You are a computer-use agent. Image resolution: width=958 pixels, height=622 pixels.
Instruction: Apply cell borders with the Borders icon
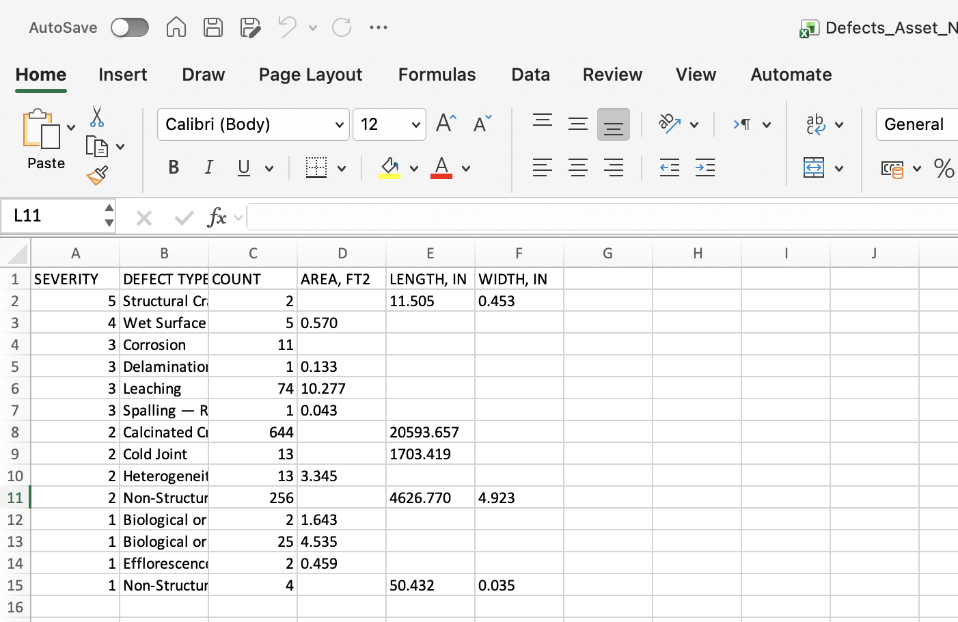316,167
